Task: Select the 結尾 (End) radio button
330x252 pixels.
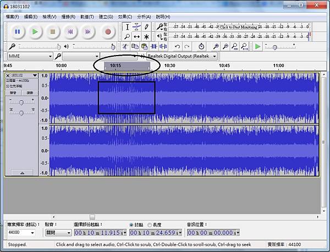Action: 131,224
